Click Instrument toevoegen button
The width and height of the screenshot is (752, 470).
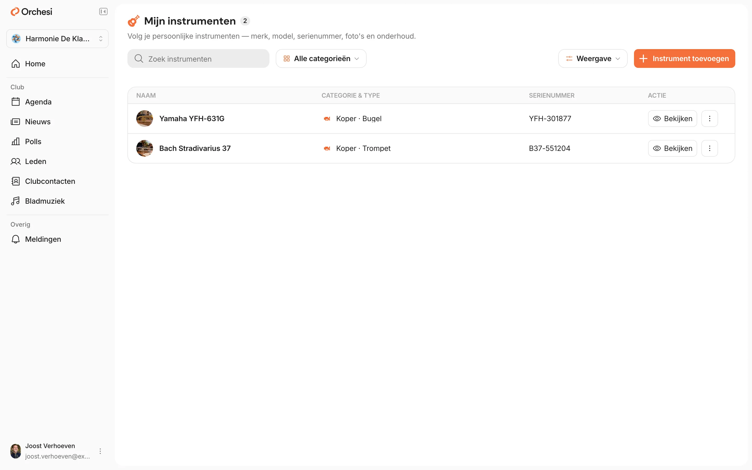(684, 58)
